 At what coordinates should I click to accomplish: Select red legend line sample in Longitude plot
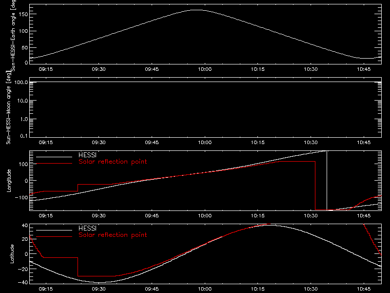click(54, 164)
